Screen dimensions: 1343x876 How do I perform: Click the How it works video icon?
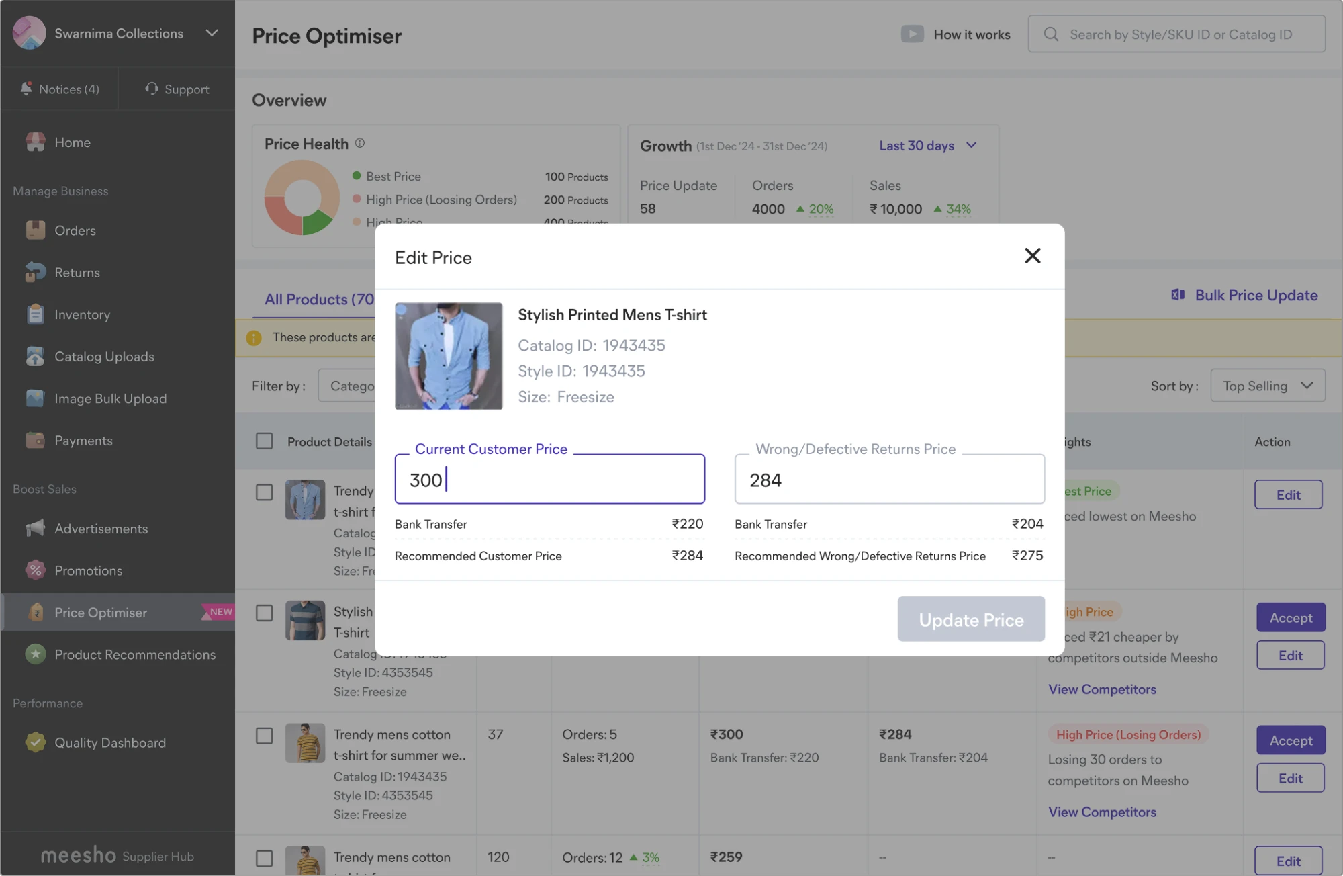tap(912, 34)
